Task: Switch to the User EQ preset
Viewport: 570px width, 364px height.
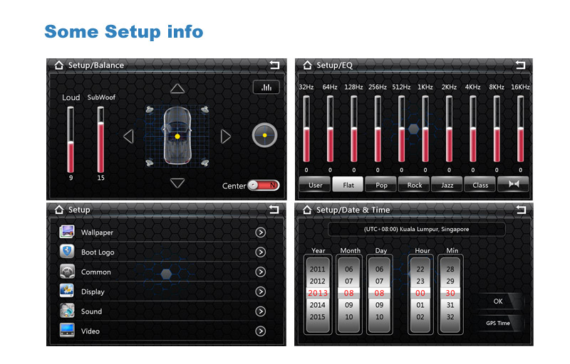Action: (x=315, y=185)
